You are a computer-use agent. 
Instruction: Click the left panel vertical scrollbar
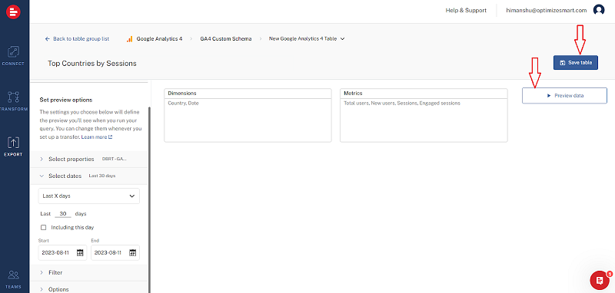tap(149, 199)
